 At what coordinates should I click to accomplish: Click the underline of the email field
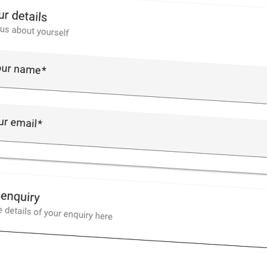pyautogui.click(x=133, y=148)
